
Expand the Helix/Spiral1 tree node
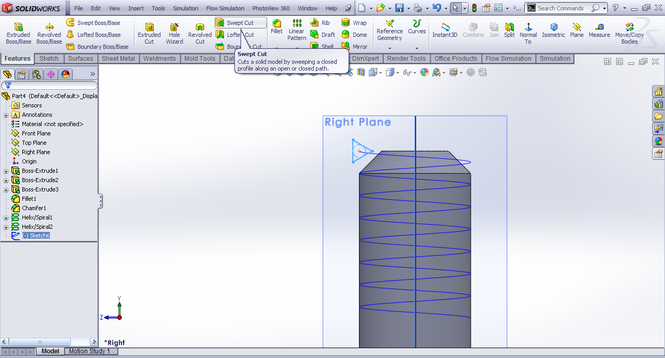6,218
